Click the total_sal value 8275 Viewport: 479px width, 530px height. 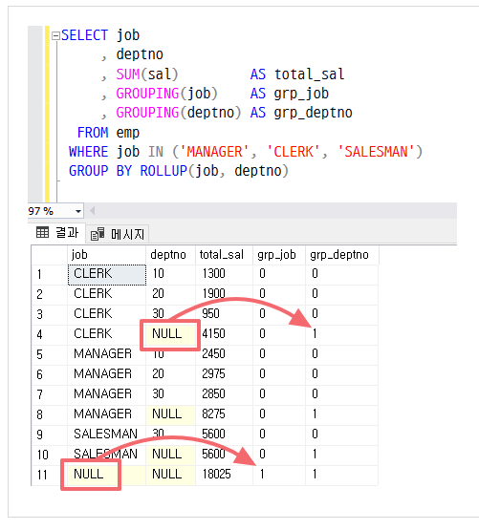point(224,414)
